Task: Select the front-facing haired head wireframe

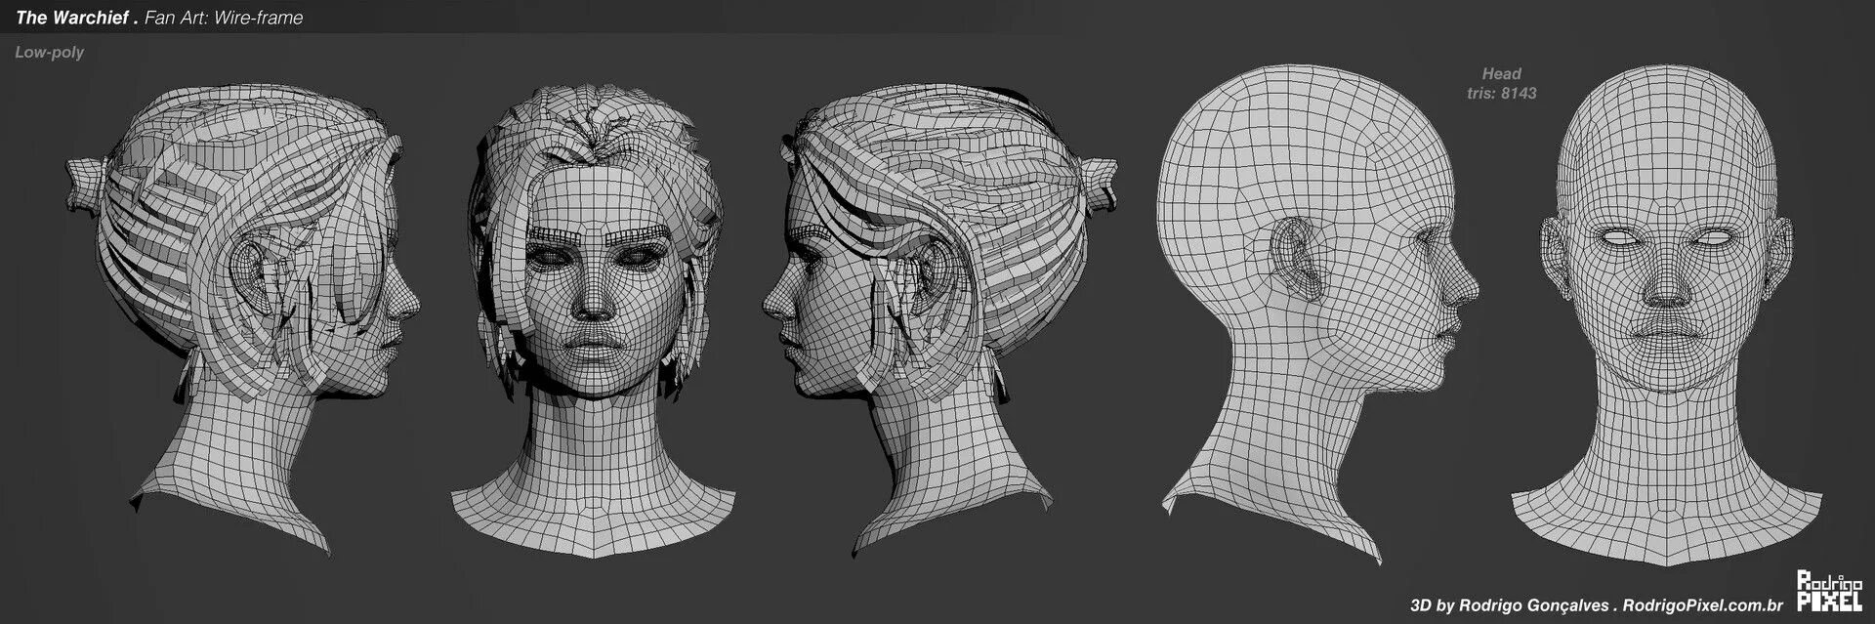Action: [595, 320]
